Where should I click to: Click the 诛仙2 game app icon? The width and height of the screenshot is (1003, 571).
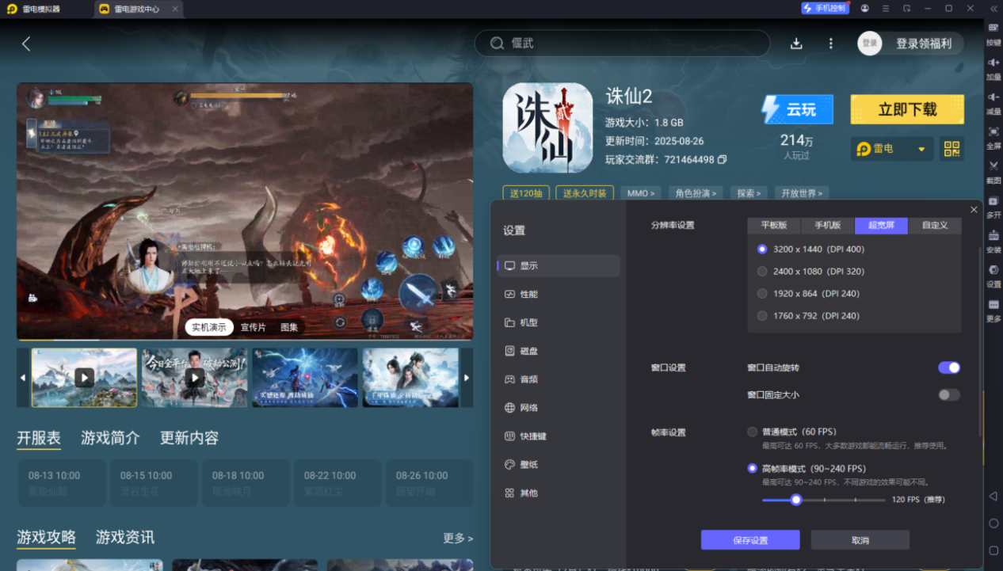coord(547,128)
